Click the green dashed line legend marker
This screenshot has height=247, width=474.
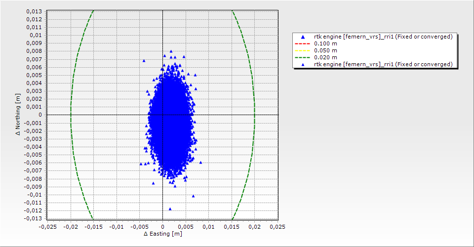[303, 57]
